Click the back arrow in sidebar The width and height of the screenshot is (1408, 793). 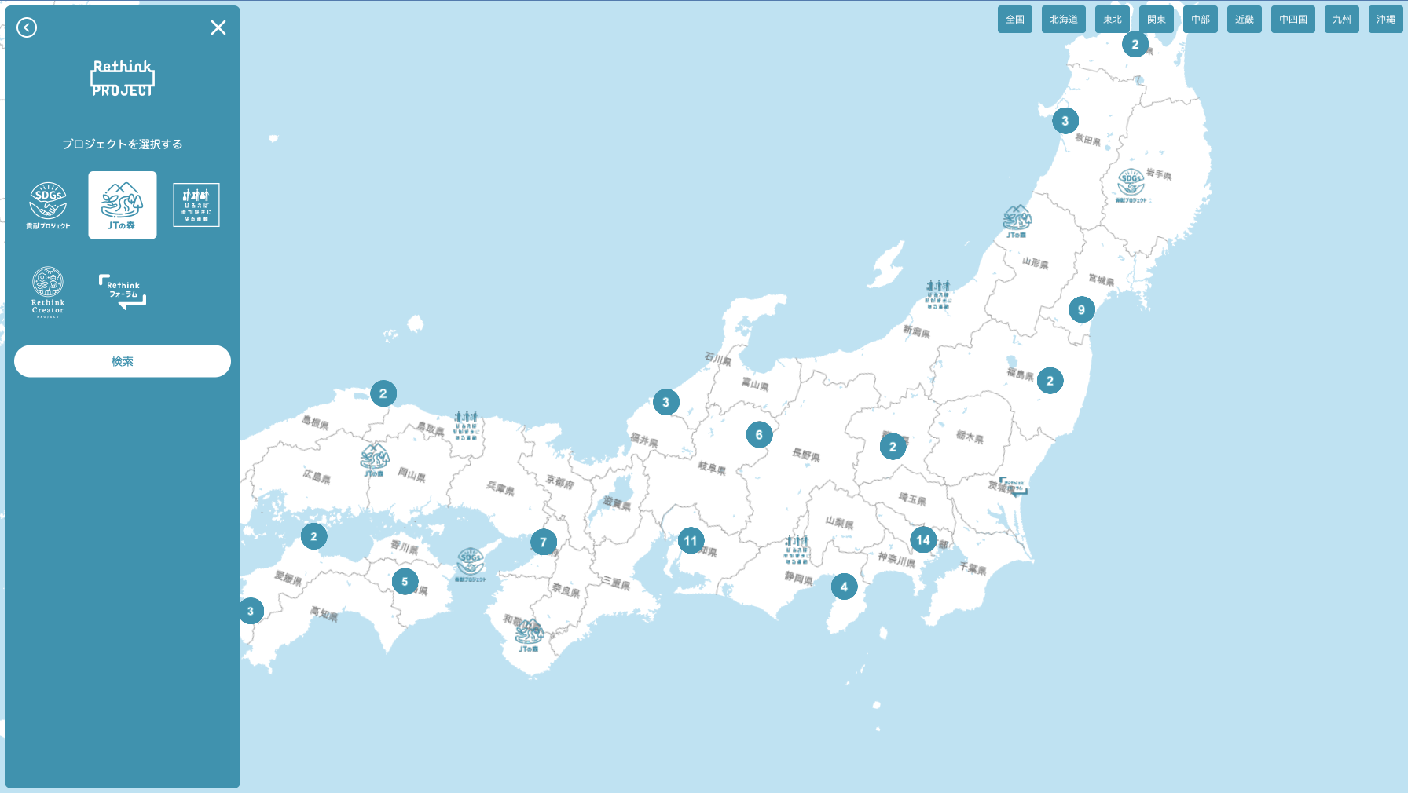click(27, 28)
